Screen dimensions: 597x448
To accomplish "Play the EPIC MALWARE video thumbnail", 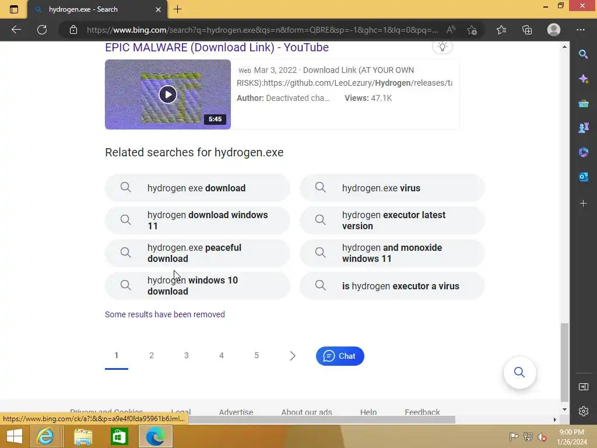I will click(x=168, y=94).
